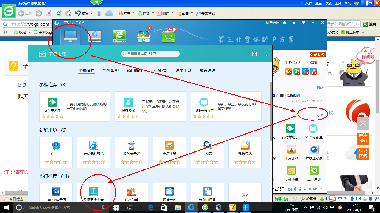Expand the 扩展 dropdown arrow
The image size is (380, 213).
(133, 13)
